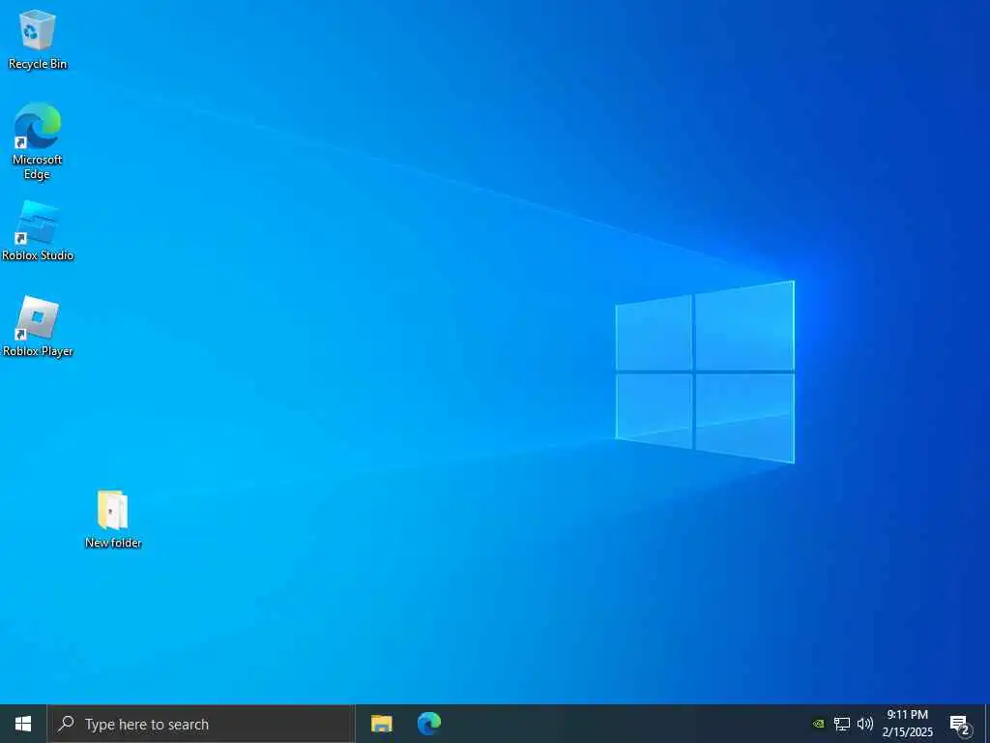This screenshot has width=990, height=743.
Task: Open the Action Center notifications icon
Action: click(960, 724)
